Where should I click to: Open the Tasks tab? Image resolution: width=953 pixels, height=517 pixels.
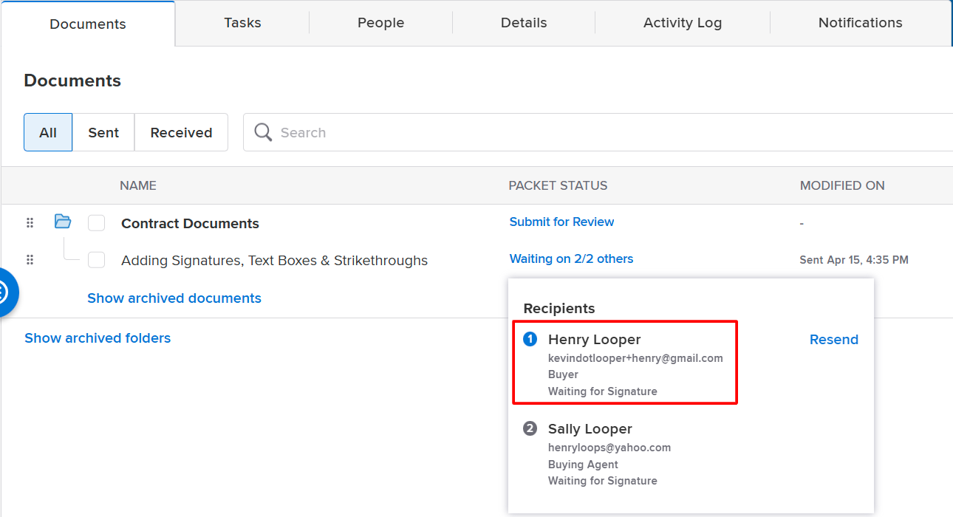(242, 23)
